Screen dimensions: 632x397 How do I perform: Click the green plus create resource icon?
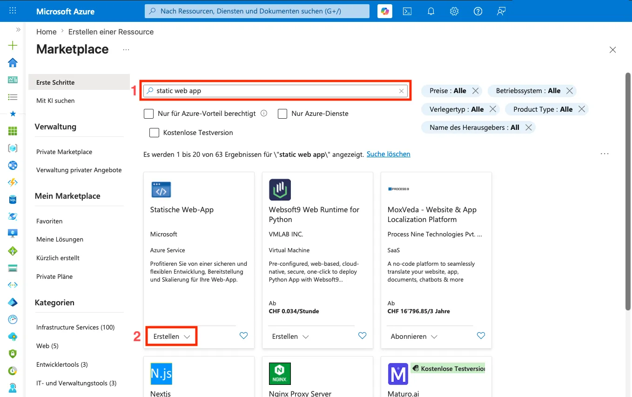[13, 45]
